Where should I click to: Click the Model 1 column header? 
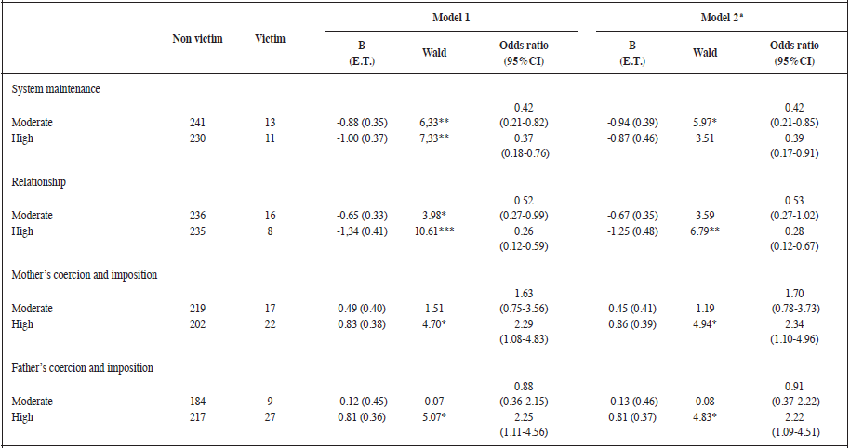[451, 18]
